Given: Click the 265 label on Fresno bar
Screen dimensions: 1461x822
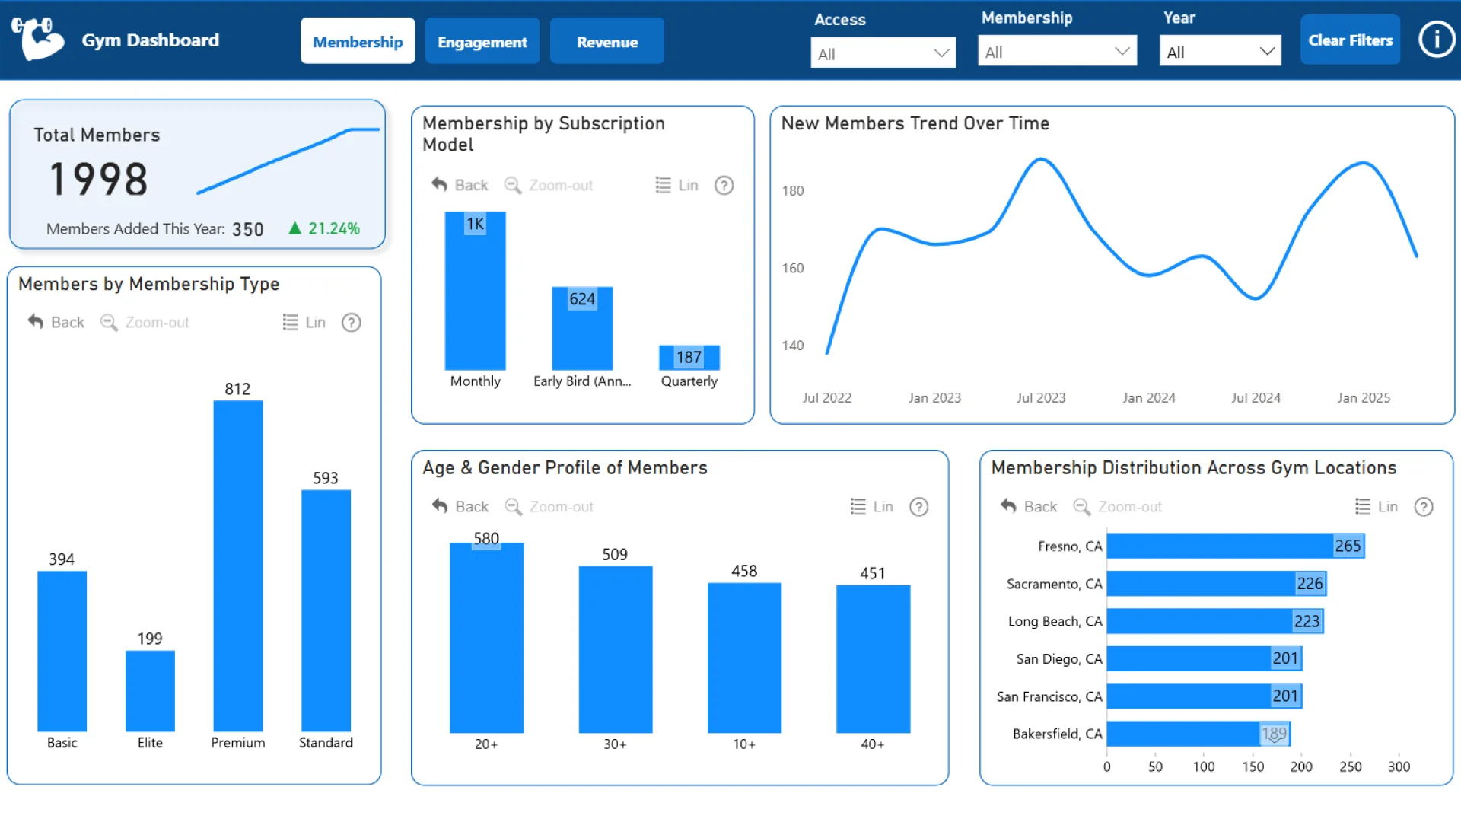Looking at the screenshot, I should click(1348, 546).
